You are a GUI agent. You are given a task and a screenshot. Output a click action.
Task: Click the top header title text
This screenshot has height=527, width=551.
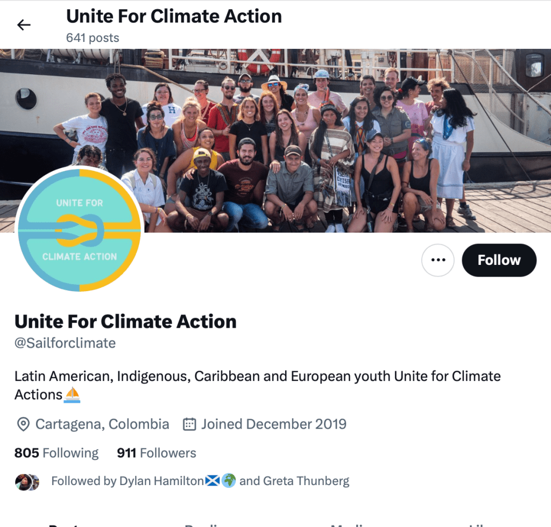point(174,17)
